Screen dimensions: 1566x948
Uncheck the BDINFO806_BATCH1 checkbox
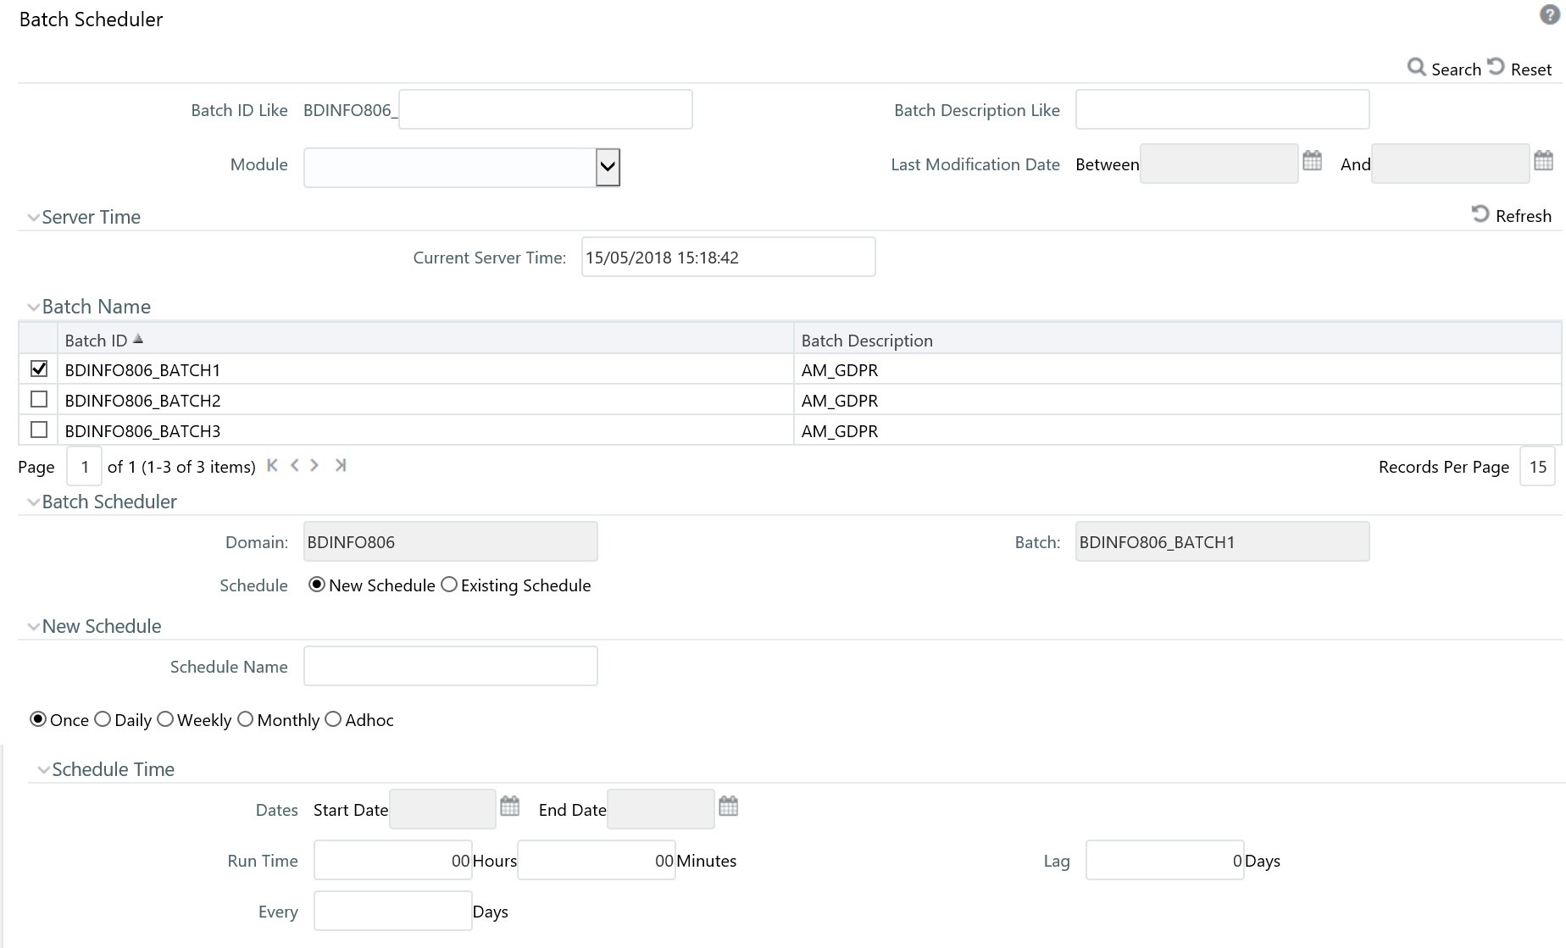(39, 369)
